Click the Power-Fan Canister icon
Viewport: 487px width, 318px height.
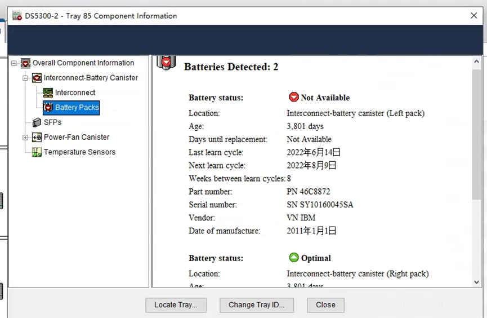click(x=37, y=137)
